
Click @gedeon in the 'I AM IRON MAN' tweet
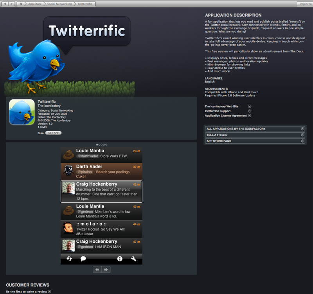(85, 247)
